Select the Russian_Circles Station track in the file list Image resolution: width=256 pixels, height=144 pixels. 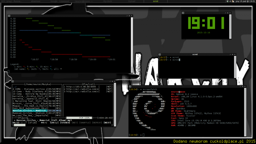pos(30,113)
